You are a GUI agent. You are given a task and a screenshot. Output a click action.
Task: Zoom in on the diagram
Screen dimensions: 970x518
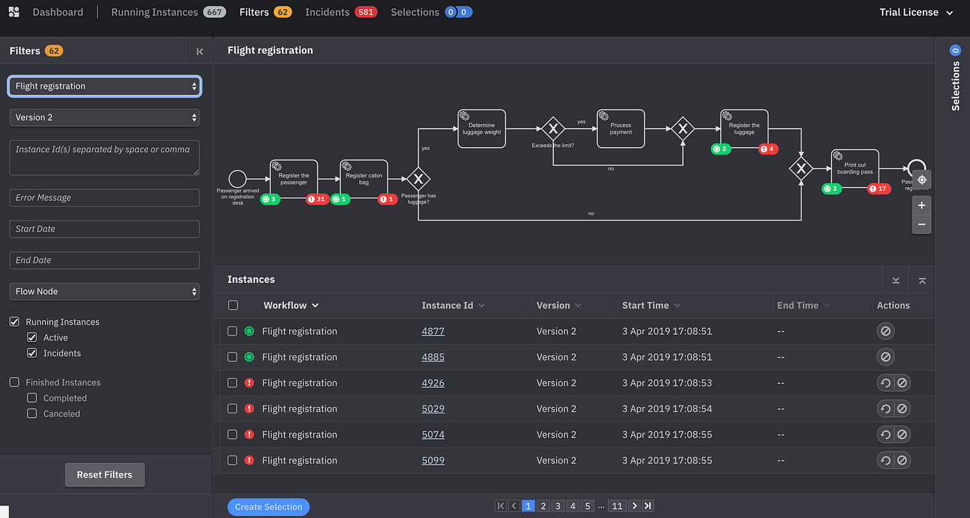(x=921, y=205)
